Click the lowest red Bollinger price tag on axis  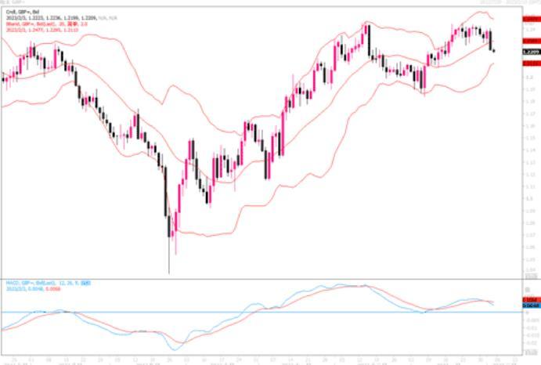(529, 63)
